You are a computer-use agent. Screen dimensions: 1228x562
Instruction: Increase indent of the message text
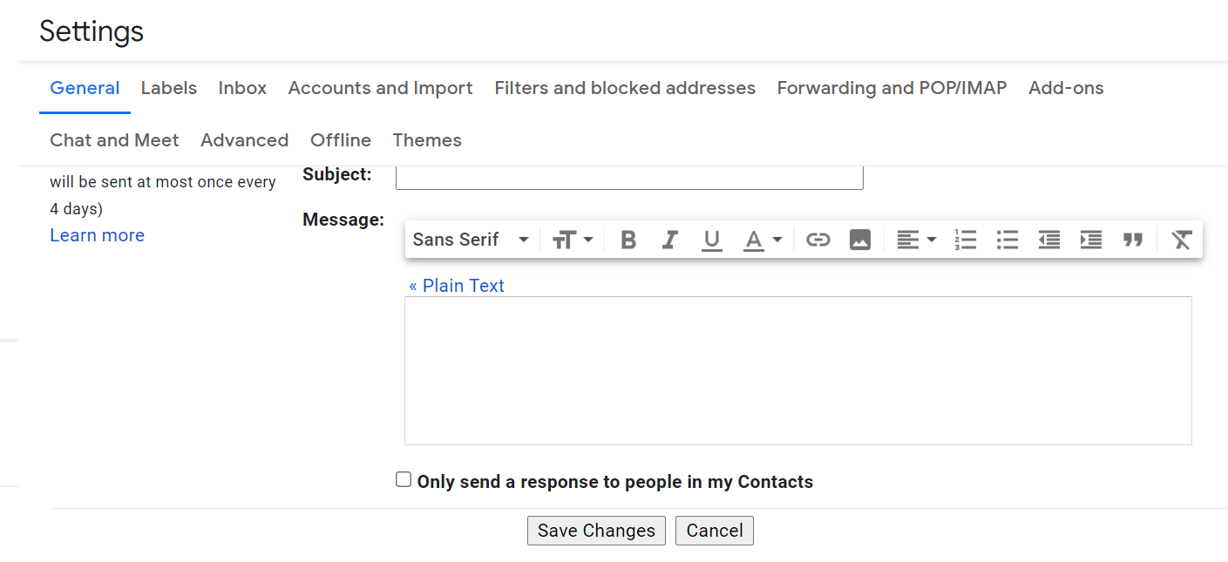[x=1090, y=240]
